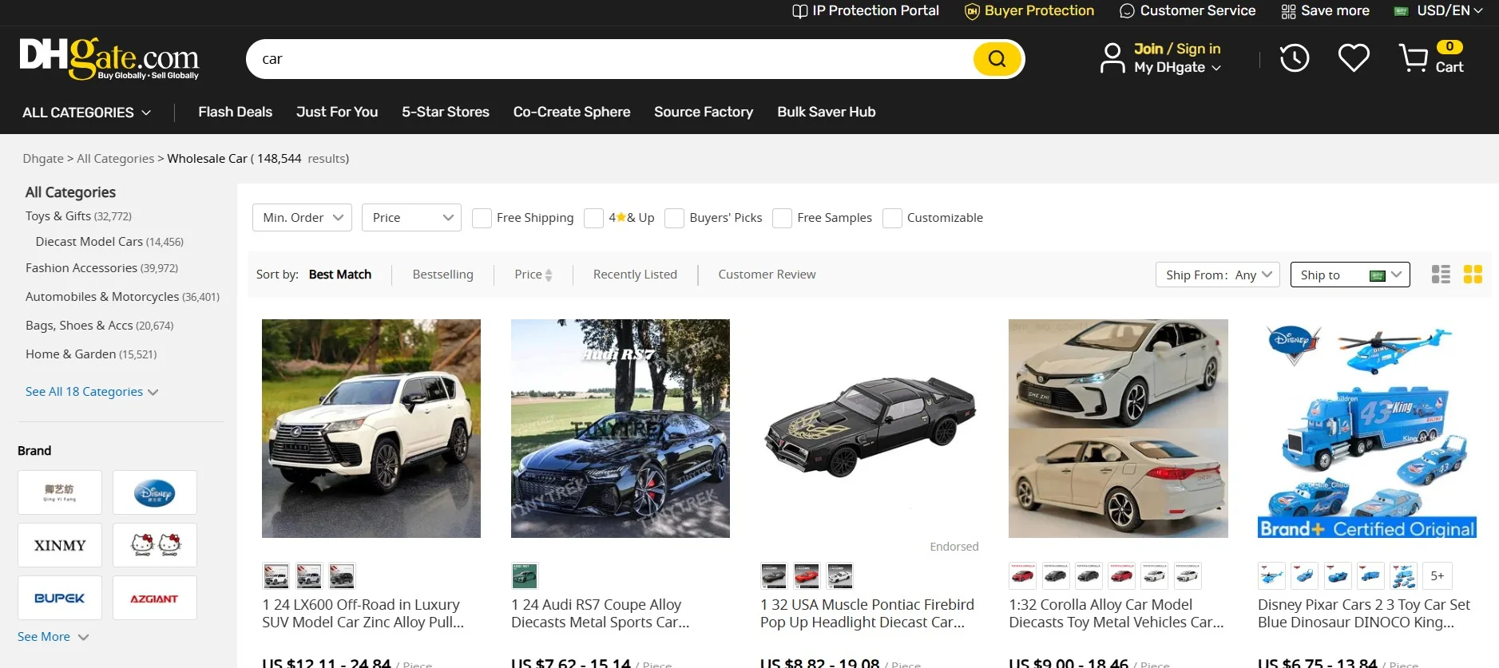Open the Source Factory menu item
This screenshot has height=668, width=1499.
click(x=704, y=112)
